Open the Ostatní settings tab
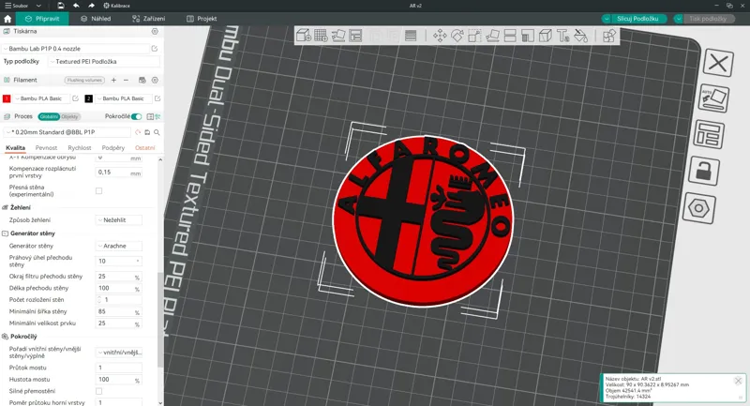 145,148
